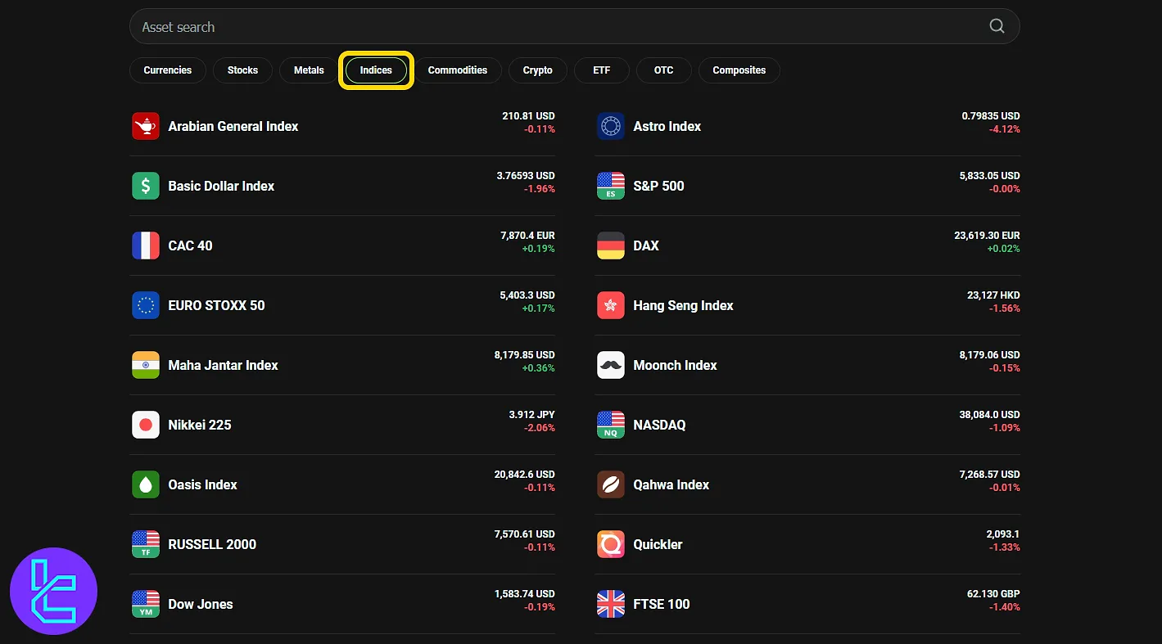Click the EURO STOXX 50 EU flag icon
This screenshot has height=644, width=1162.
146,305
